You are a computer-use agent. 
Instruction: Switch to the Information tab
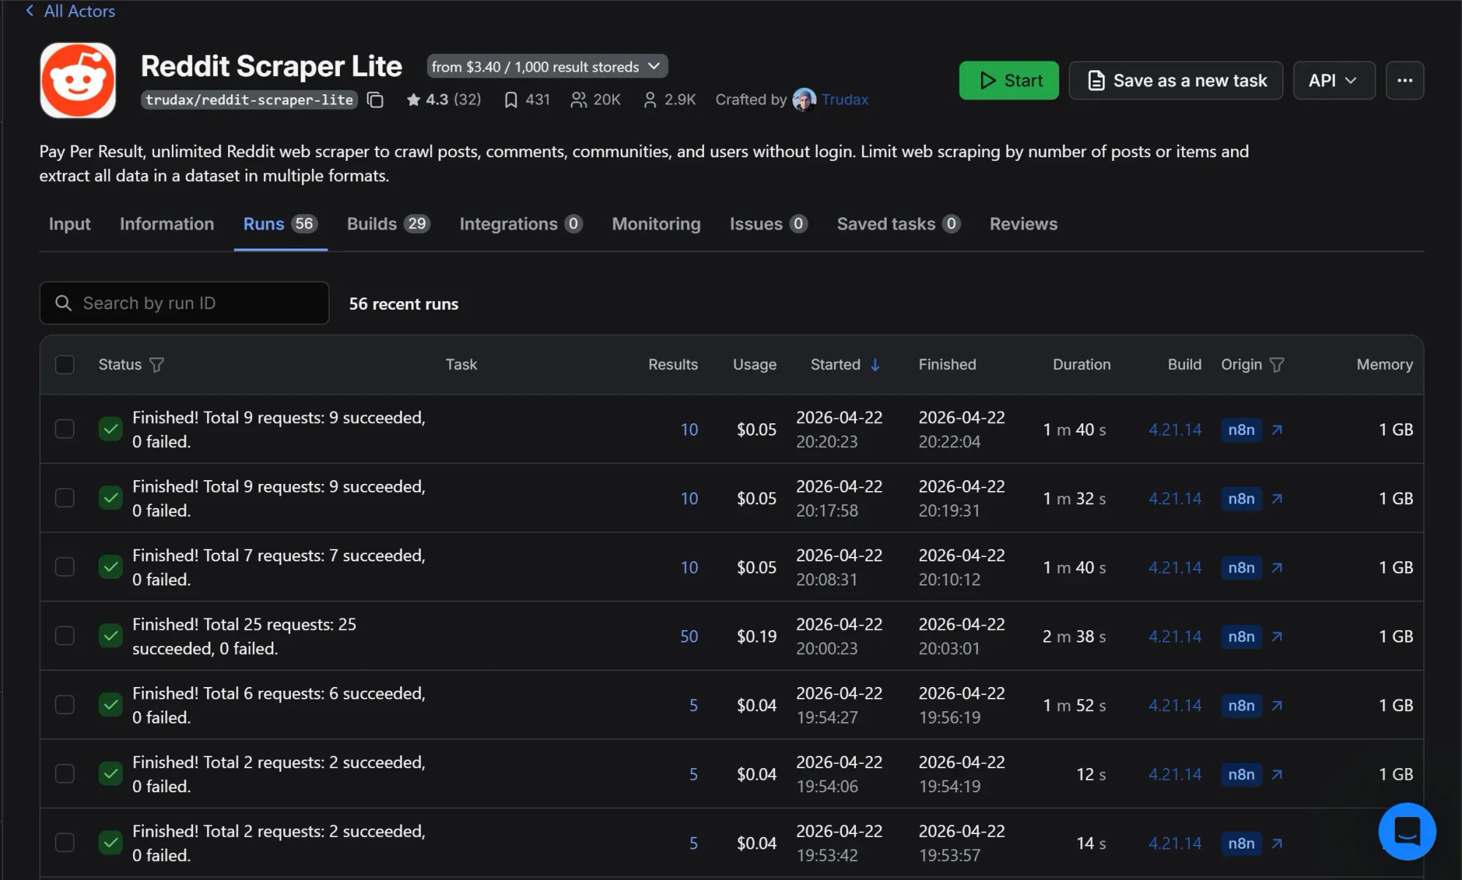167,224
